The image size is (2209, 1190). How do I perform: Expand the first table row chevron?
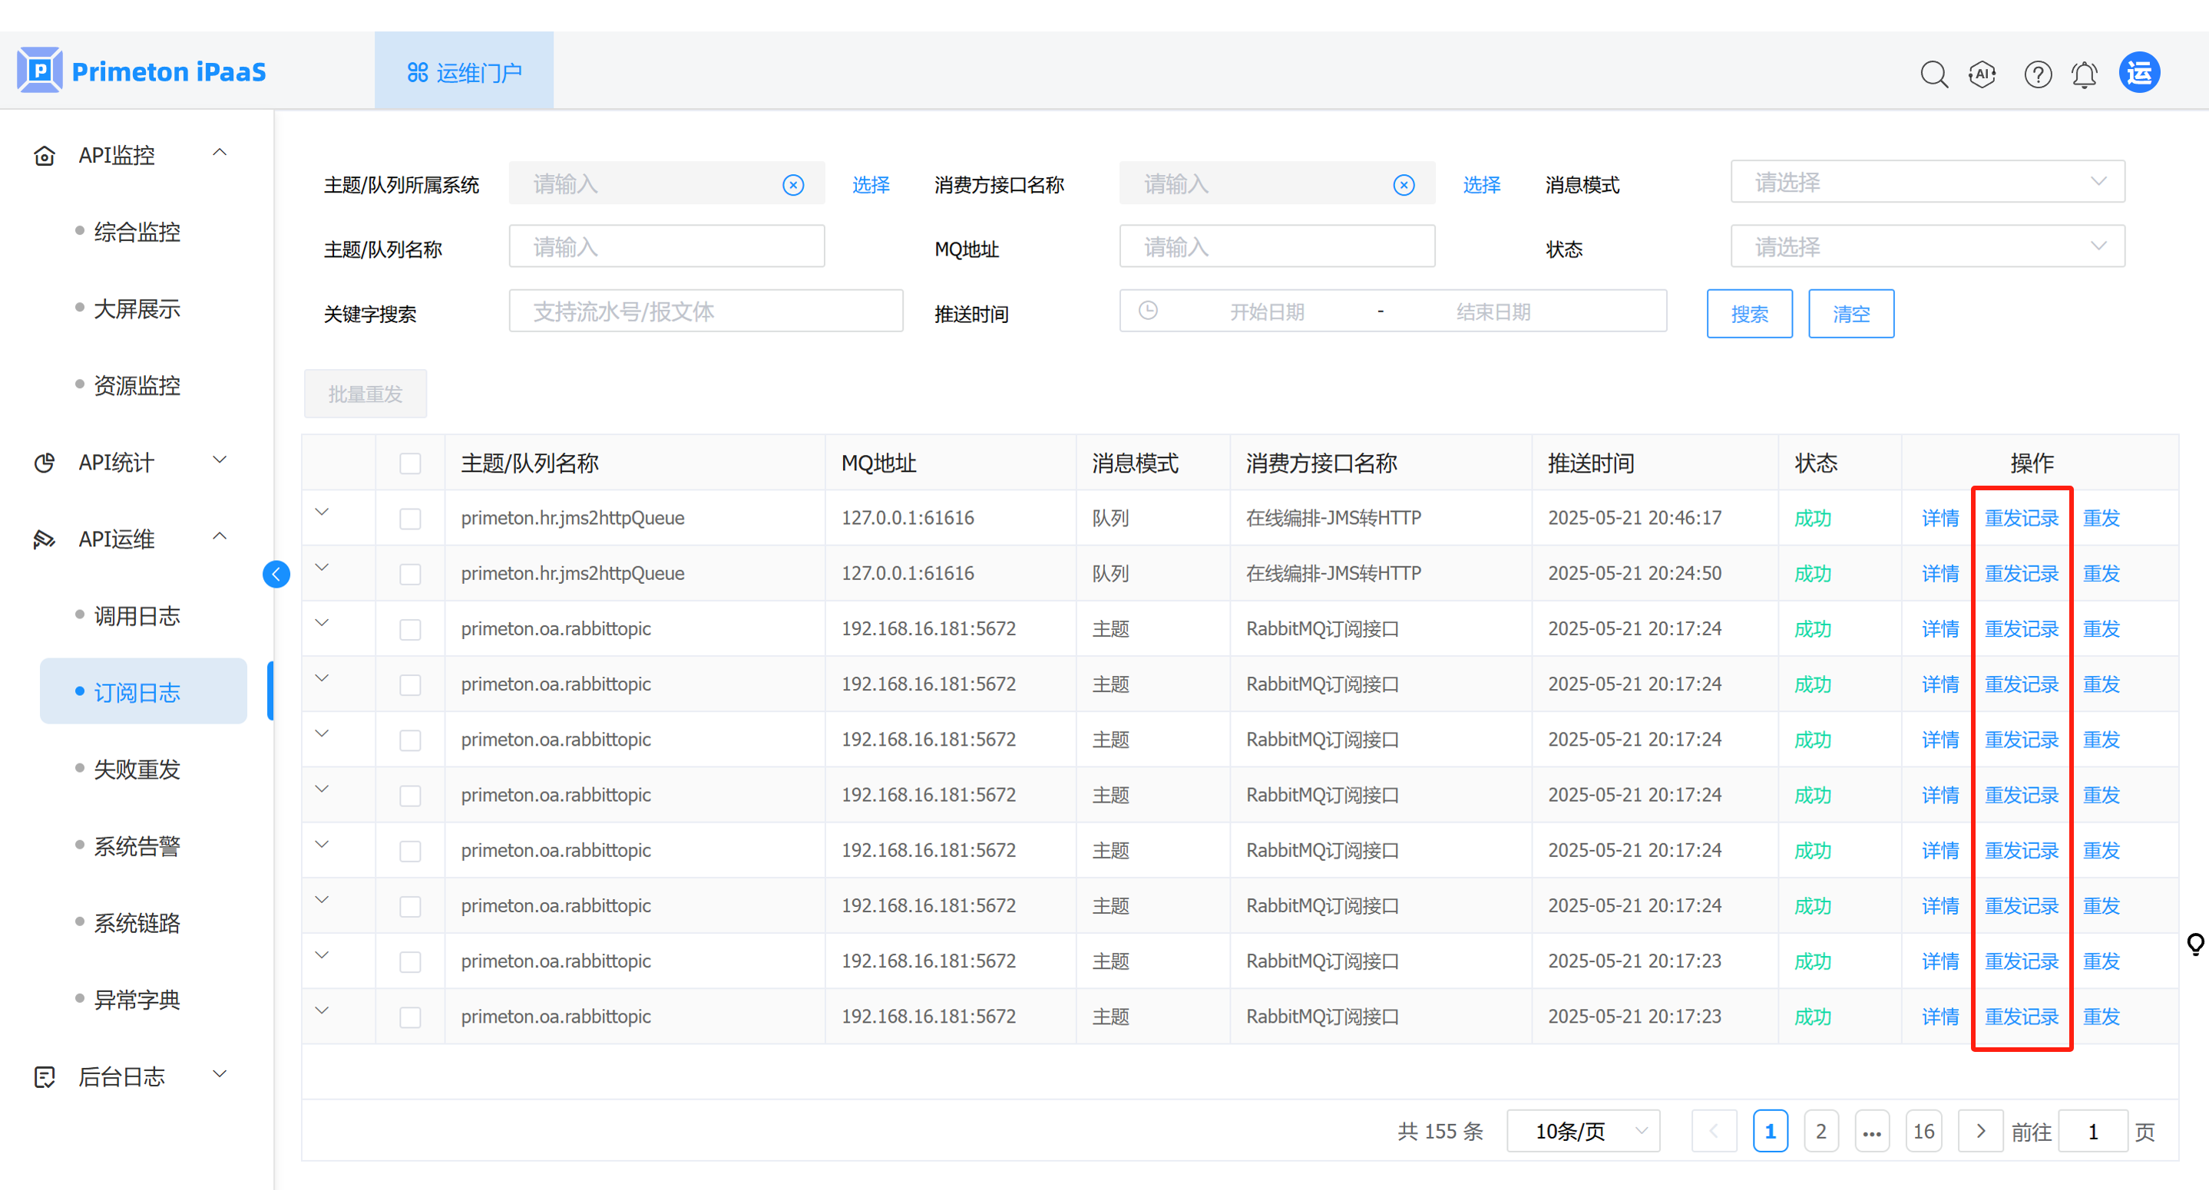(322, 513)
